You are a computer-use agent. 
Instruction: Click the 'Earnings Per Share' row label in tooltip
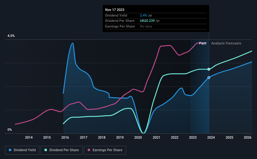click(x=120, y=26)
